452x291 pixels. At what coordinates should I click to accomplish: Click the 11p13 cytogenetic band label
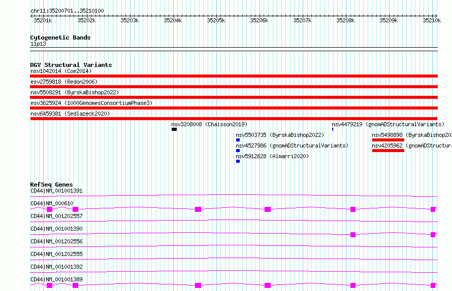tap(38, 44)
